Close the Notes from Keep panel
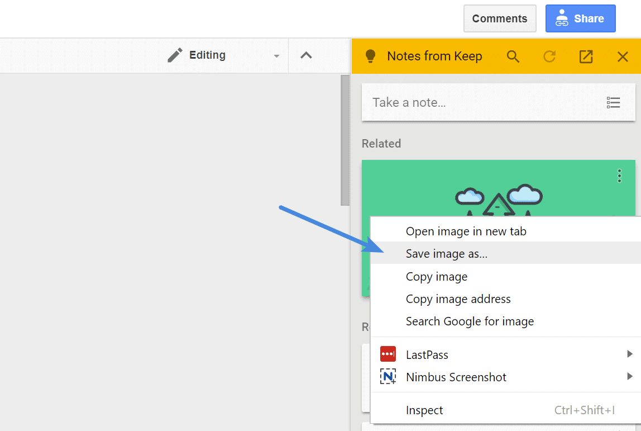 tap(623, 56)
